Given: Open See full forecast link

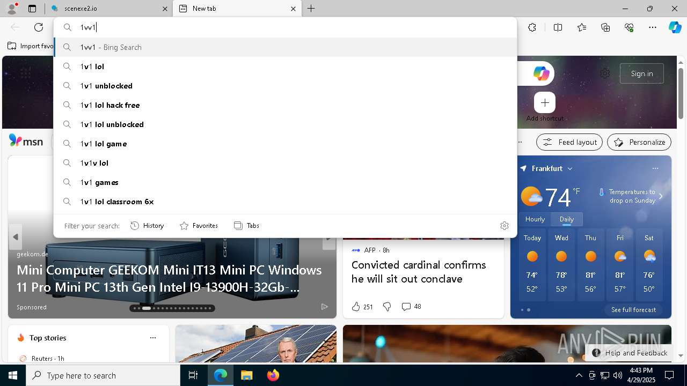Looking at the screenshot, I should 633,310.
